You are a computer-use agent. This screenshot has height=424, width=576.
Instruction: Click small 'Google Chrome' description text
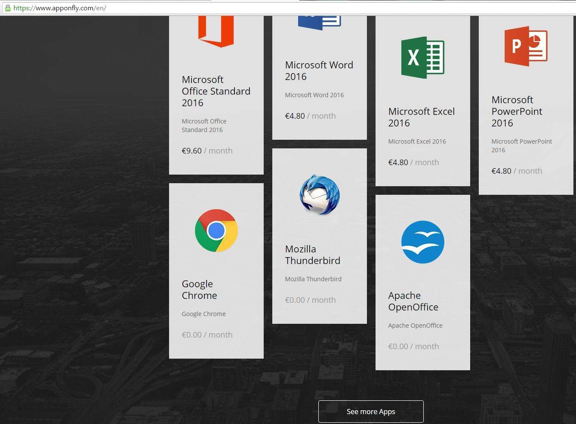203,314
